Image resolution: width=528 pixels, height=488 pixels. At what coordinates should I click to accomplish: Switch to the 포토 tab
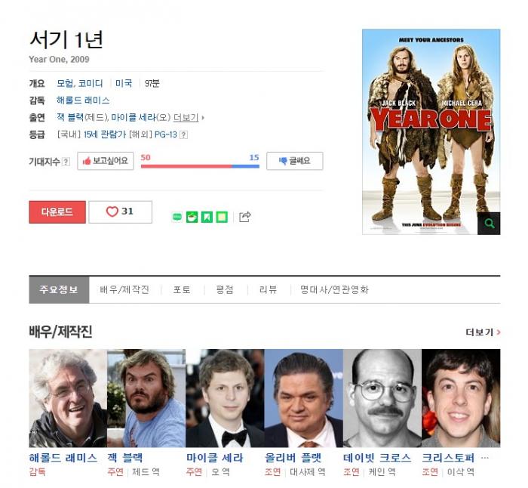[182, 289]
